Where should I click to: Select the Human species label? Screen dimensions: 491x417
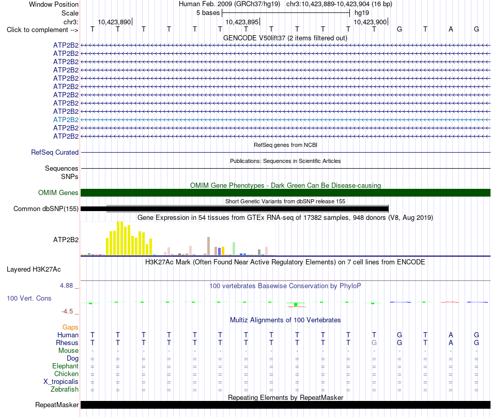[68, 335]
